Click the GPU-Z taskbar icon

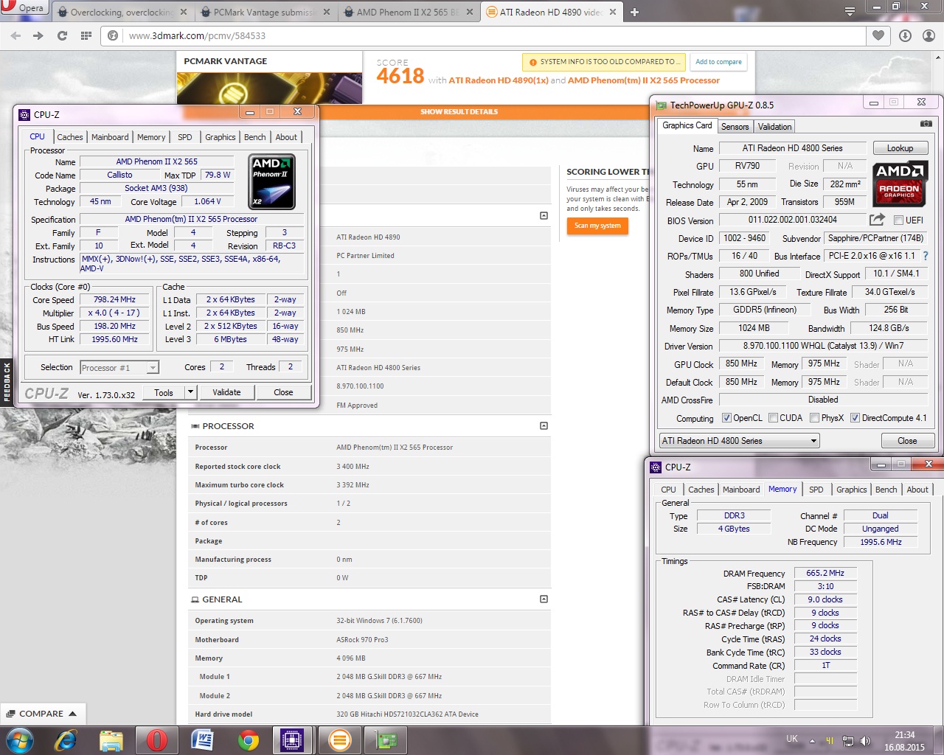point(386,740)
